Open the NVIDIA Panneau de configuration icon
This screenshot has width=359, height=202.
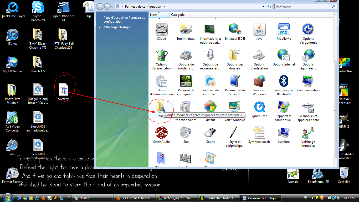pos(186,81)
